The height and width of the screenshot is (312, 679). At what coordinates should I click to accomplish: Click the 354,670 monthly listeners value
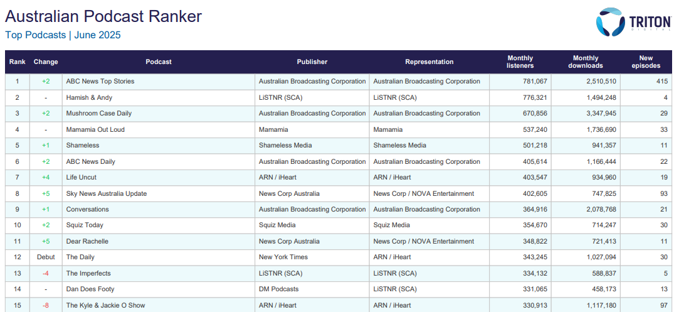(x=535, y=225)
